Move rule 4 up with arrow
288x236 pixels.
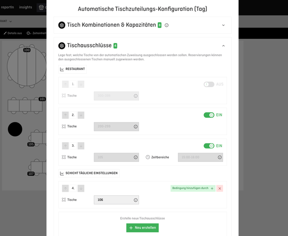65,189
